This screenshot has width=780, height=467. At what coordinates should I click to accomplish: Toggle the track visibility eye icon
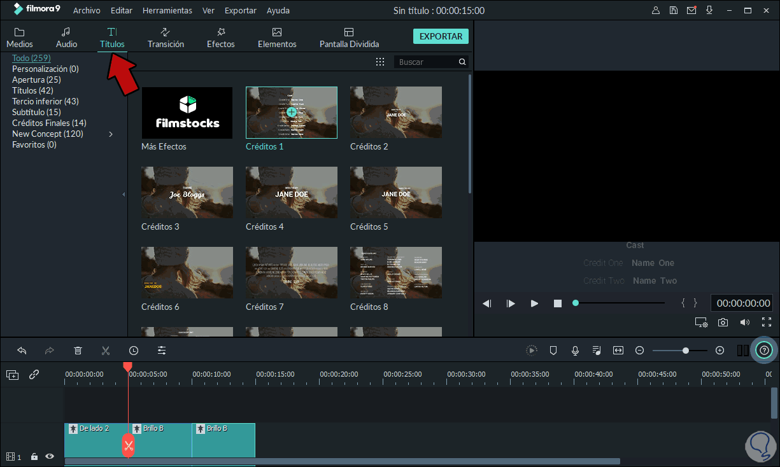point(49,456)
